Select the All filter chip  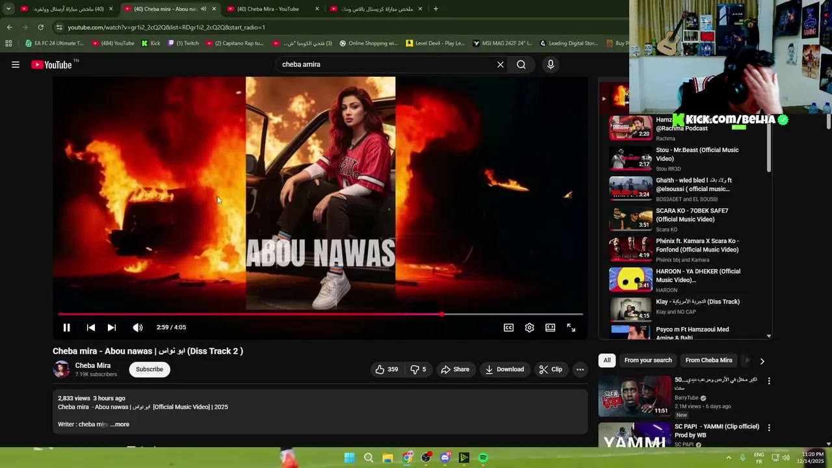click(x=607, y=360)
